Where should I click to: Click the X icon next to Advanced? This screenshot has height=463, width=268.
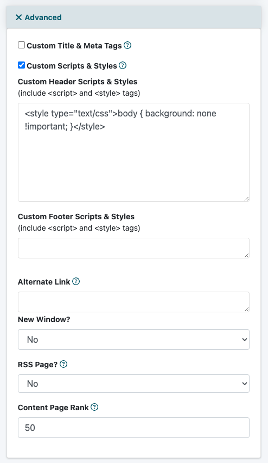[x=18, y=17]
